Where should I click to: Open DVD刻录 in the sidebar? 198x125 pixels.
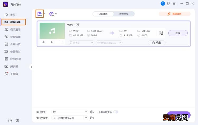coord(13,59)
